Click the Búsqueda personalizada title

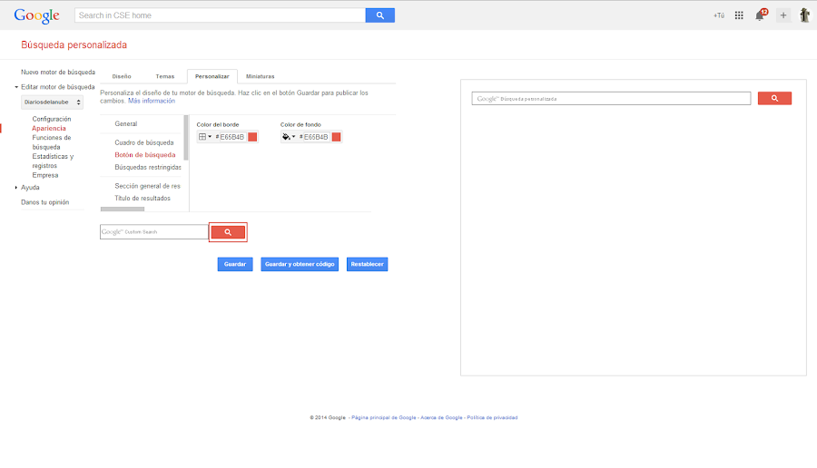pyautogui.click(x=74, y=45)
